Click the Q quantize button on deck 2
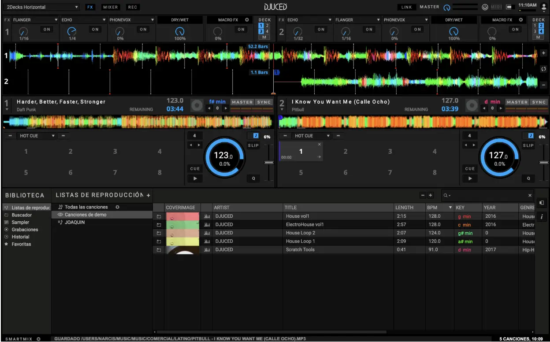550x342 pixels. (528, 178)
